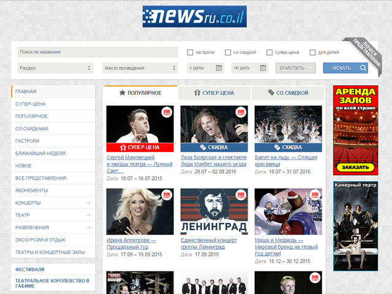Screen dimensions: 392x294
Task: Open the 'Раздел' dropdown
Action: 55,68
